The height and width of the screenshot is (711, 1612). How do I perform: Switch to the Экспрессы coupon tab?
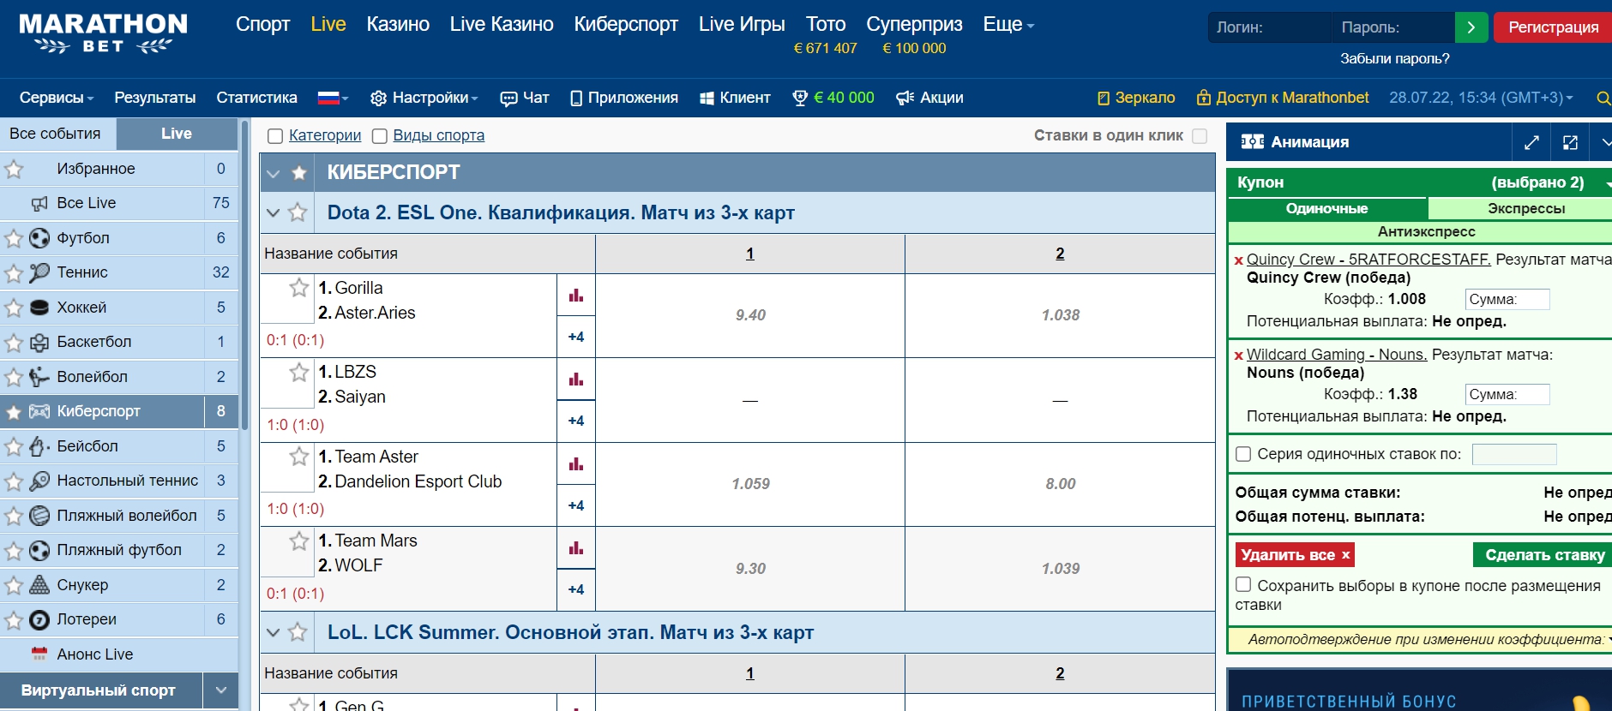coord(1525,209)
